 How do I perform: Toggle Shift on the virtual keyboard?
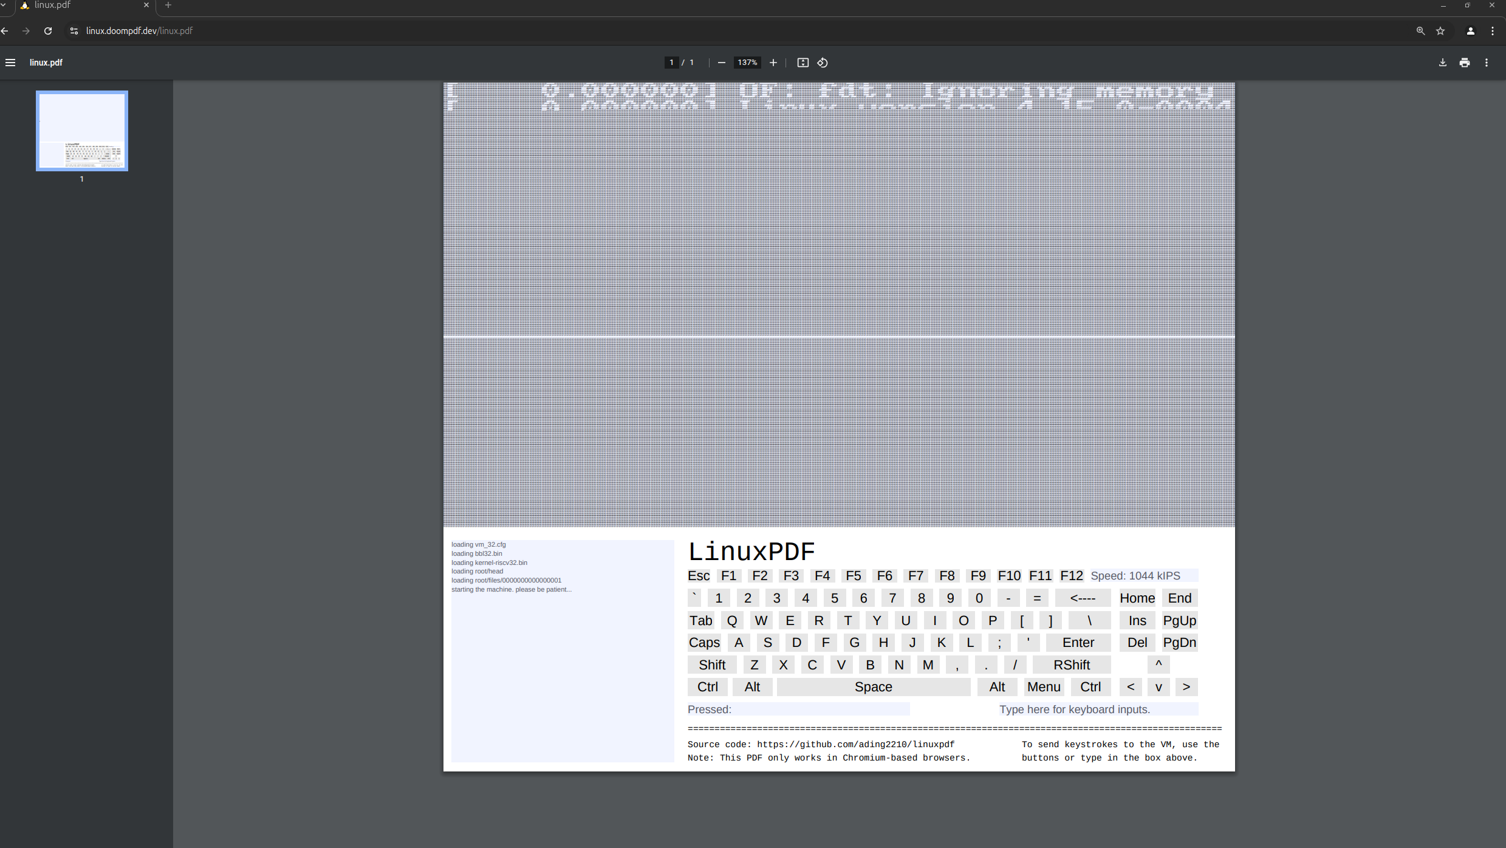711,665
